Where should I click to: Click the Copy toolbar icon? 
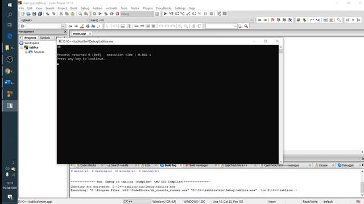[67, 14]
